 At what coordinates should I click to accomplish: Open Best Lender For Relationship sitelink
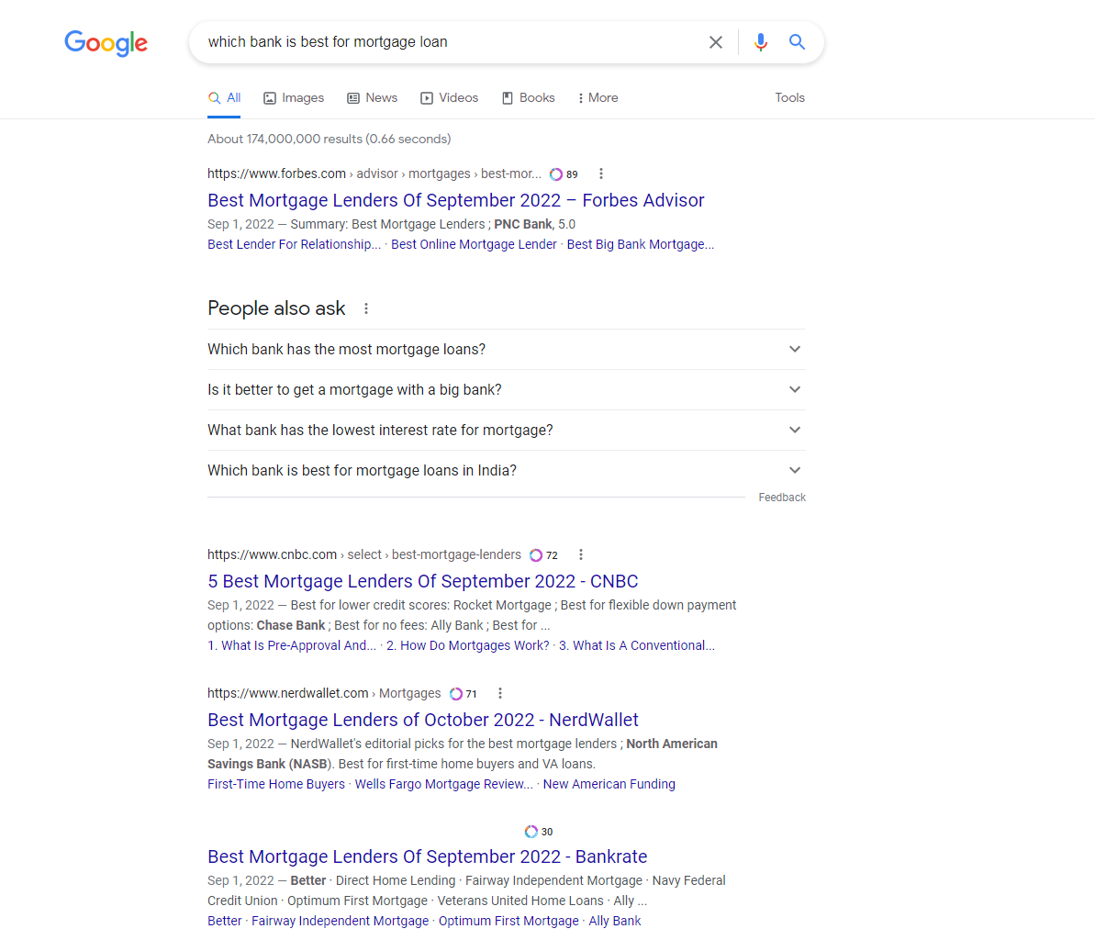(x=294, y=244)
